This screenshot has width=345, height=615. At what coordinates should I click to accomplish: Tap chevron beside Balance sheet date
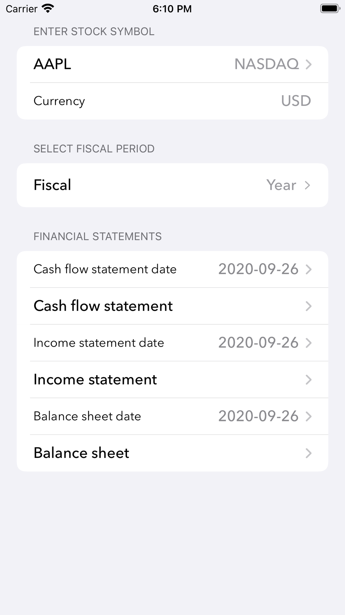[308, 416]
